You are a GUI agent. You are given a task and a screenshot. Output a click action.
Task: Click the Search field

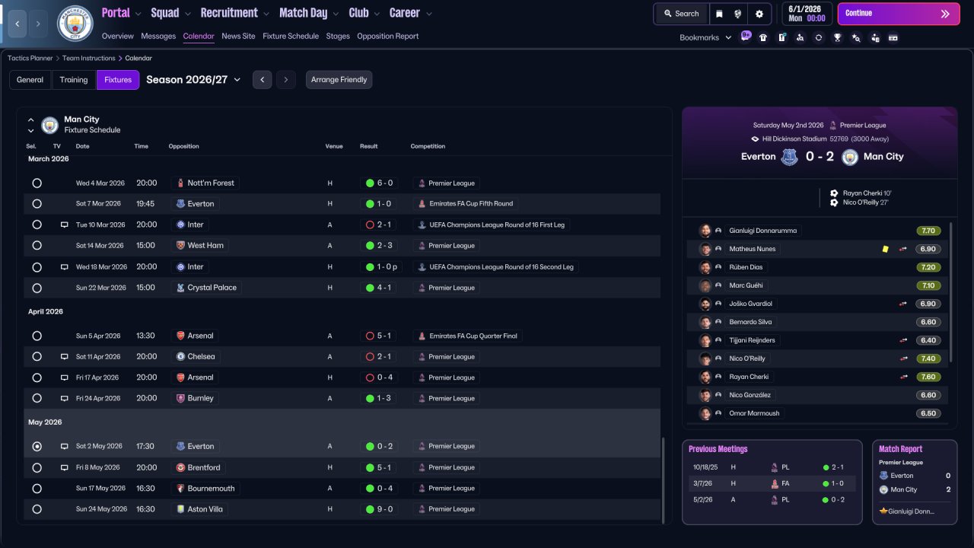[x=680, y=14]
